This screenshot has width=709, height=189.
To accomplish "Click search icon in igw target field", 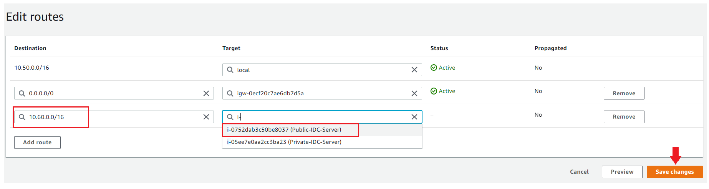I will [x=230, y=93].
